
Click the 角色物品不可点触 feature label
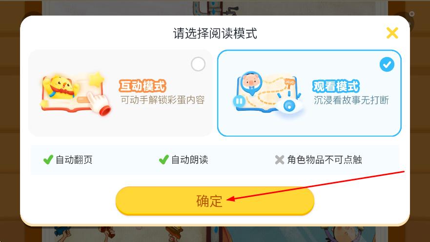click(x=325, y=160)
